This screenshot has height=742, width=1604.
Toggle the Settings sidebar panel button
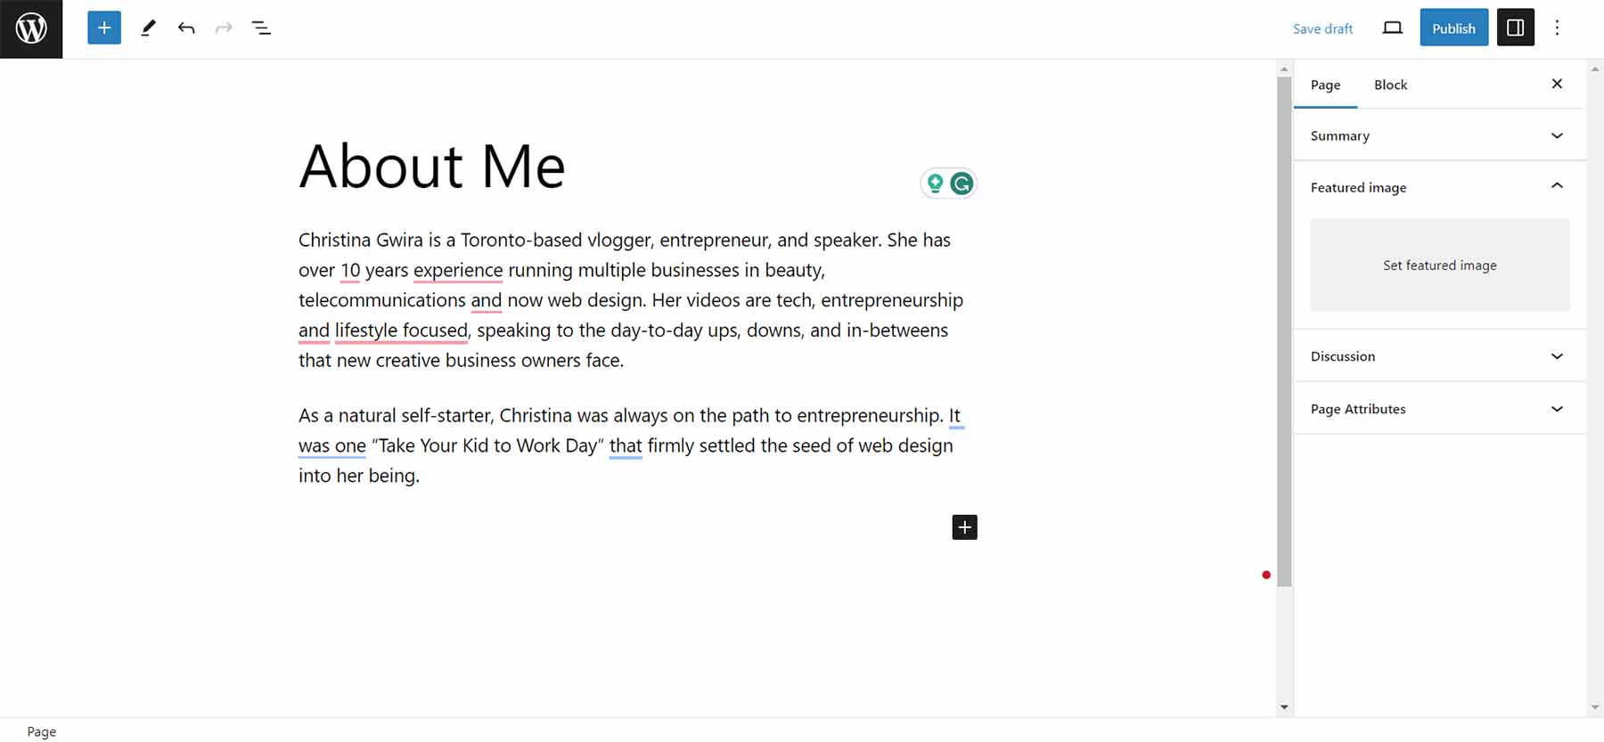pos(1515,29)
